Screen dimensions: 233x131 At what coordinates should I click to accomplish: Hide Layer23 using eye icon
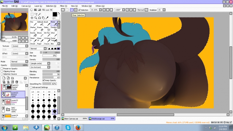pyautogui.click(x=3, y=93)
